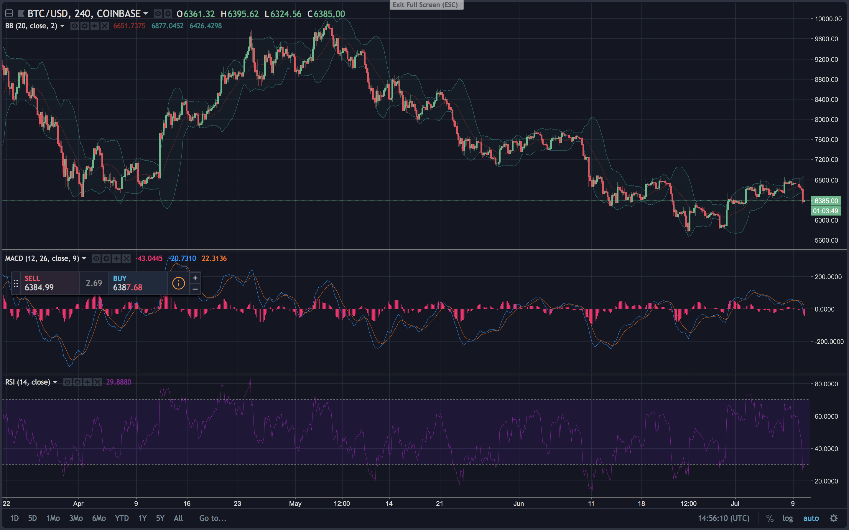Toggle percent scale mode
This screenshot has width=849, height=530.
tap(770, 518)
